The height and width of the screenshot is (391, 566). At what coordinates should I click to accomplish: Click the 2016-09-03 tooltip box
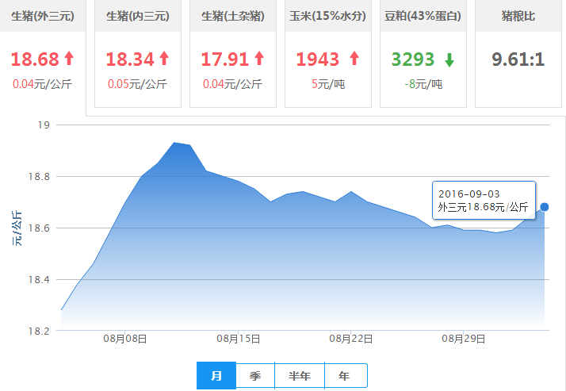coord(484,201)
